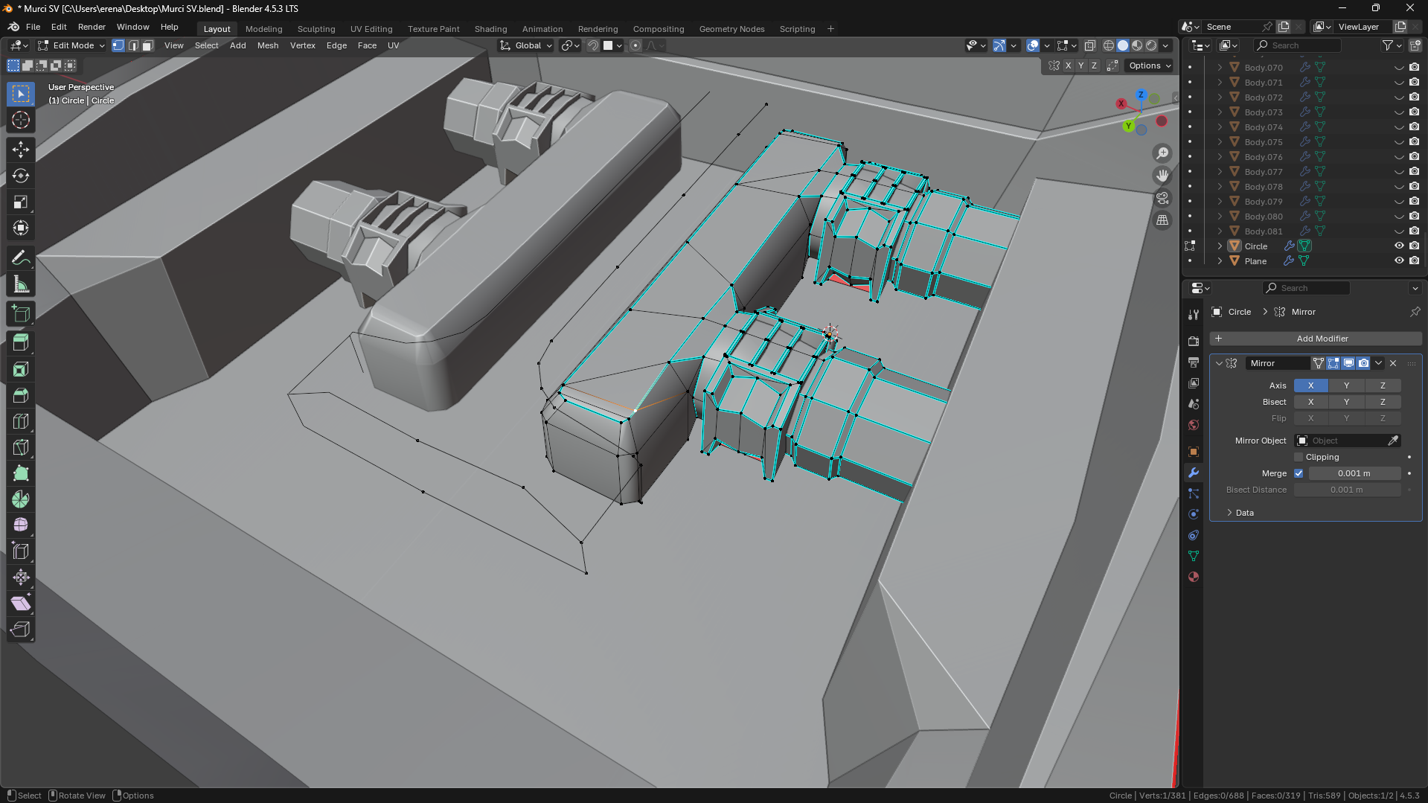1428x803 pixels.
Task: Switch to the Shading workspace tab
Action: point(491,29)
